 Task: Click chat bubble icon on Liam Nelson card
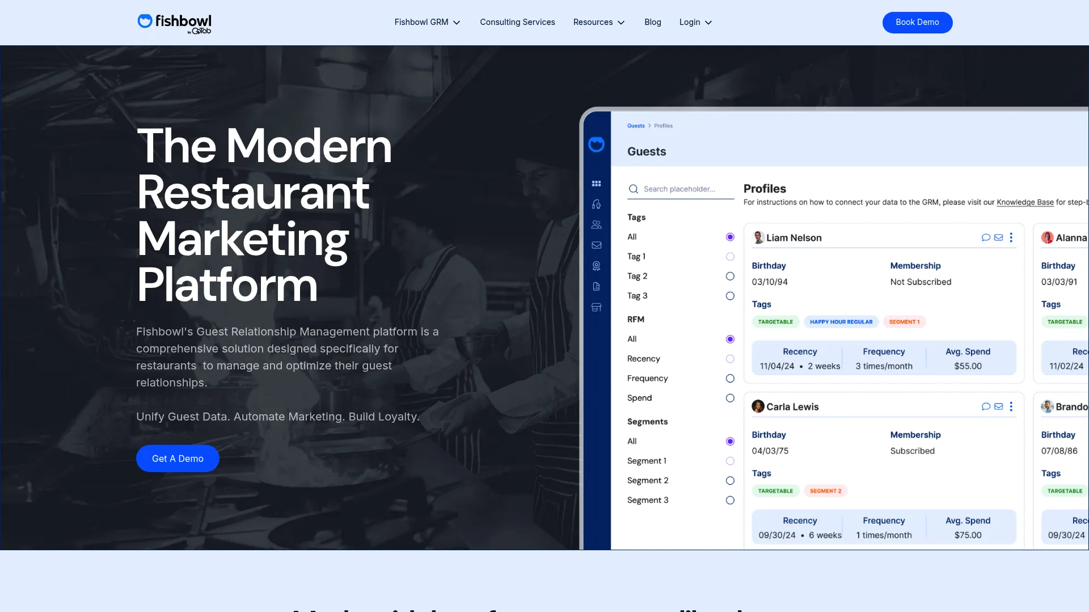click(986, 238)
